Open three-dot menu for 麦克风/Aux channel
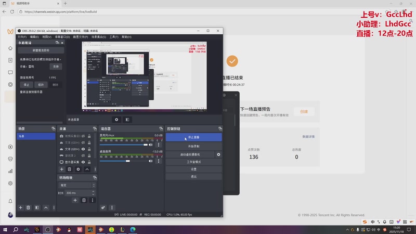Screen dimensions: 416x234 point(159,145)
